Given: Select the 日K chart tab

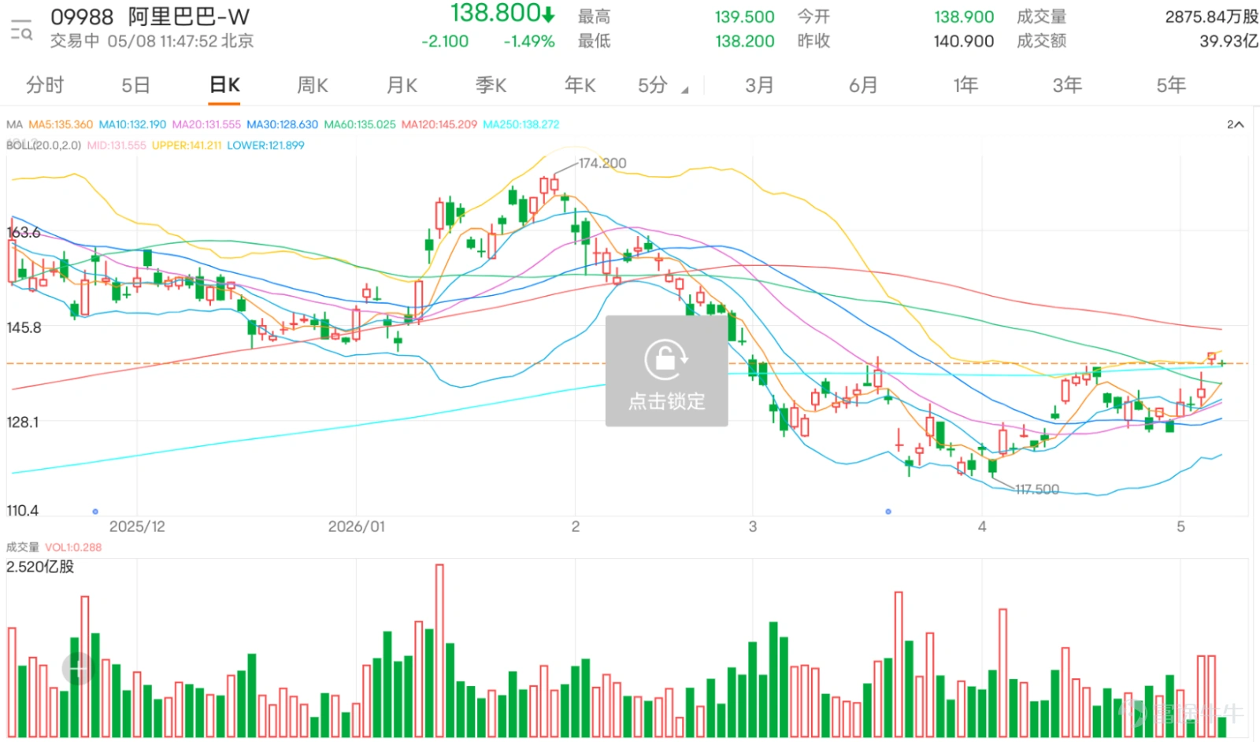Looking at the screenshot, I should tap(224, 85).
